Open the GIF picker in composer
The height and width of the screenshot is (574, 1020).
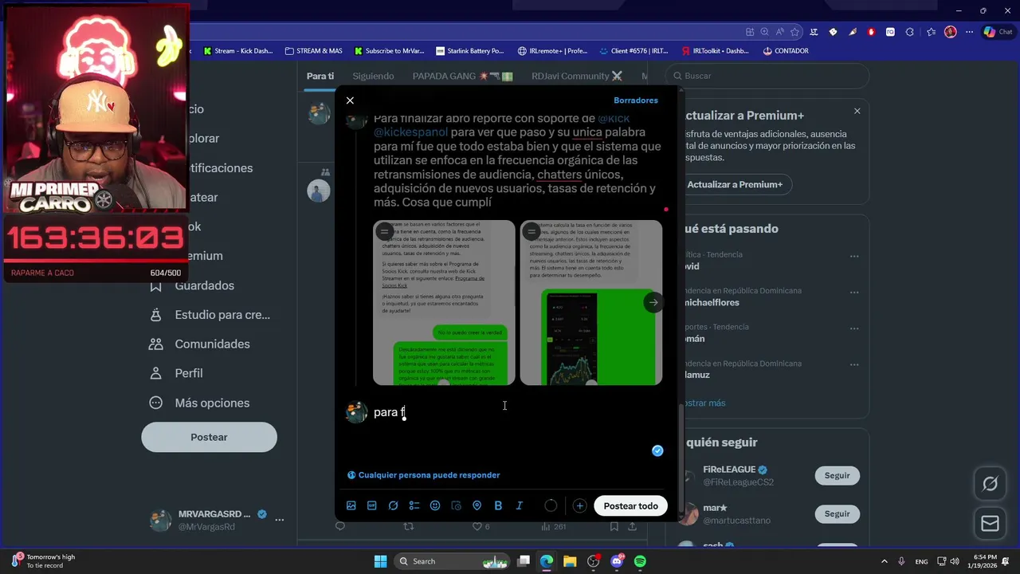(x=372, y=505)
